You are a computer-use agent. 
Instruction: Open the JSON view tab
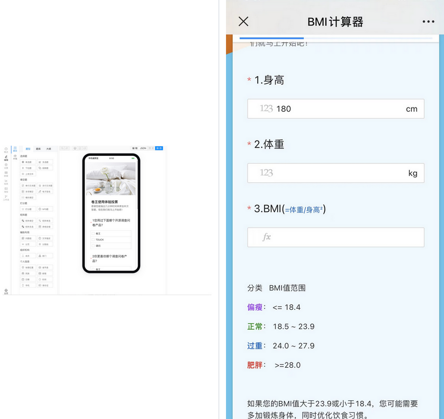coord(143,148)
